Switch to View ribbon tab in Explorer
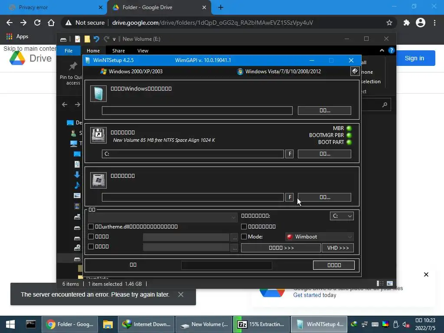 (143, 51)
